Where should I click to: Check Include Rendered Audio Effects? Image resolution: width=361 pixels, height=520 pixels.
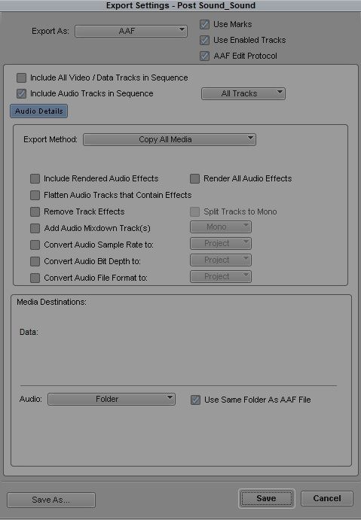(x=35, y=178)
